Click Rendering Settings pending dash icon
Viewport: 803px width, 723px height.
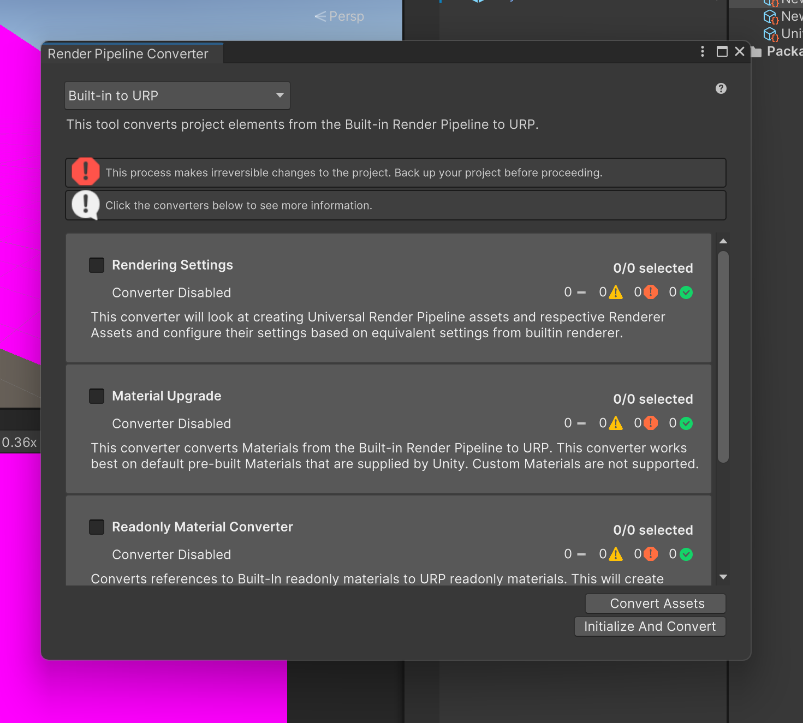coord(581,293)
